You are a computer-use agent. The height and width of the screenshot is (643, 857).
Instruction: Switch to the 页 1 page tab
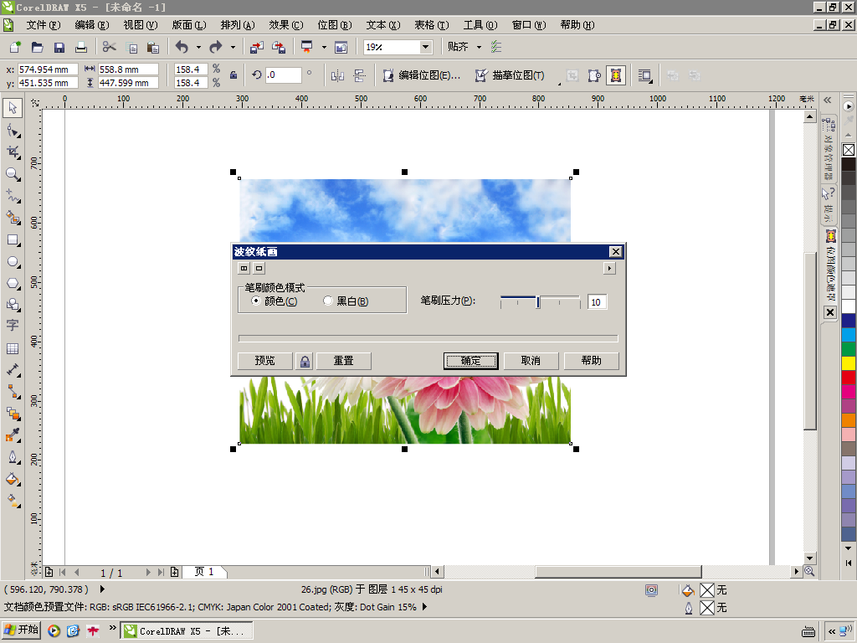click(x=204, y=572)
